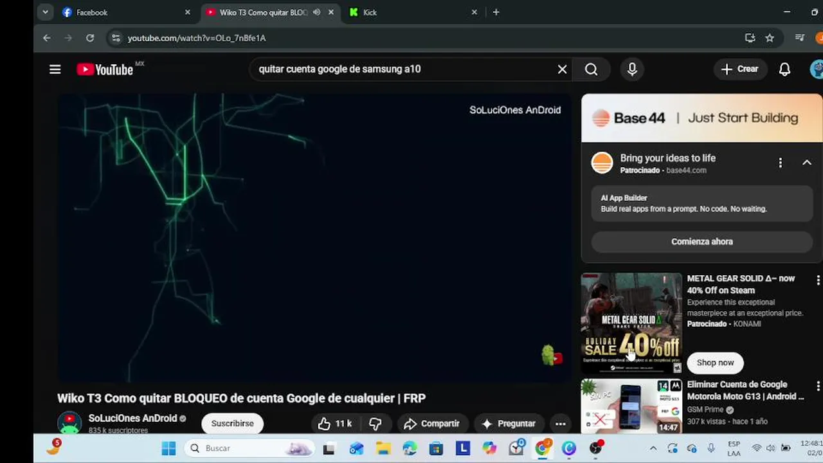
Task: Open ESP LAA keyboard language switcher
Action: 734,448
